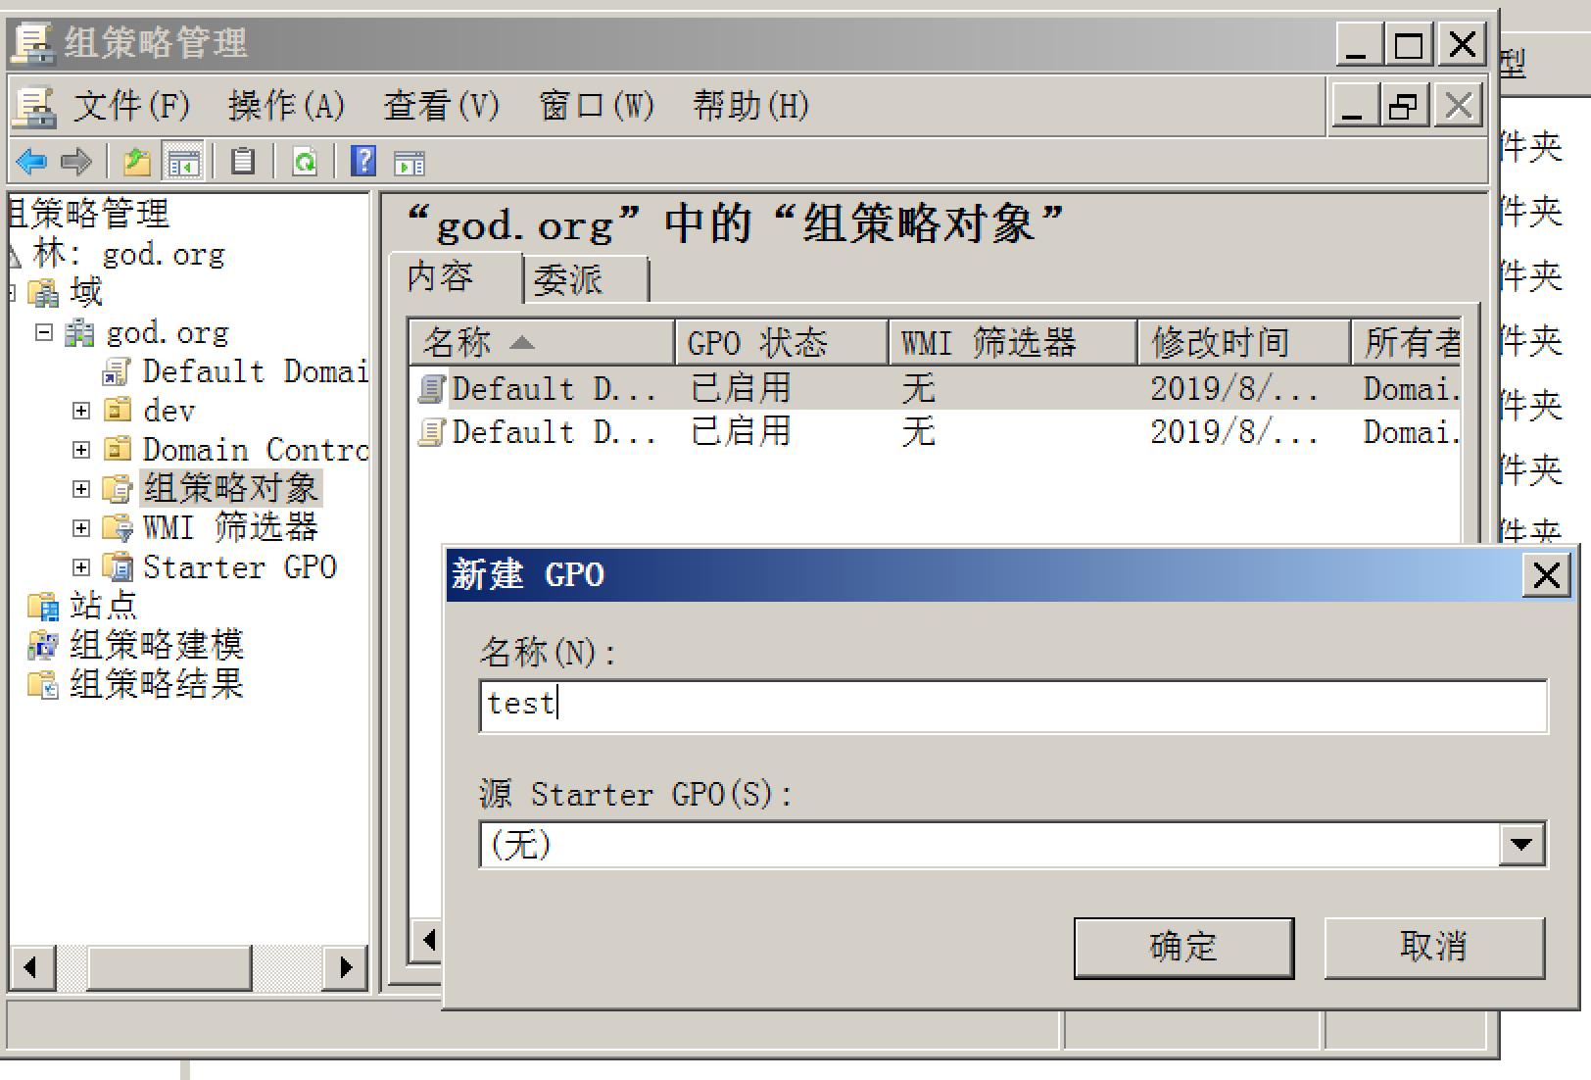Sort by the WMI 筛选器 column header
1591x1080 pixels.
[1013, 342]
